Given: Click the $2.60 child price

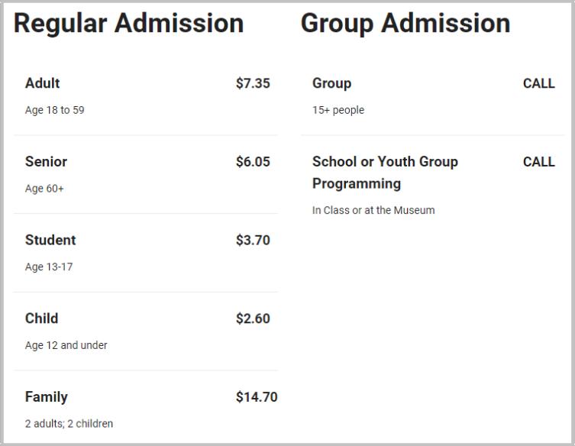Looking at the screenshot, I should pos(253,318).
